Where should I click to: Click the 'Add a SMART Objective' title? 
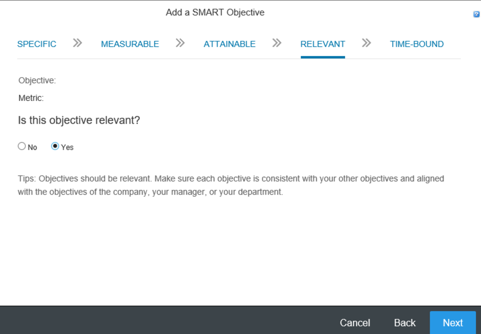point(215,13)
